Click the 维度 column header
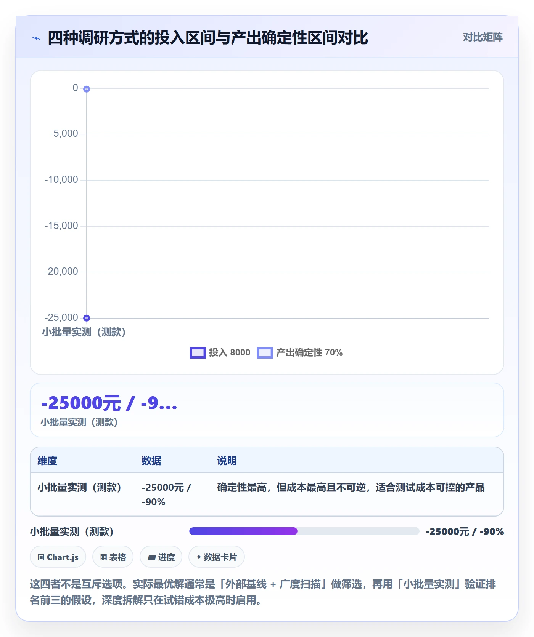Image resolution: width=534 pixels, height=637 pixels. click(x=47, y=461)
